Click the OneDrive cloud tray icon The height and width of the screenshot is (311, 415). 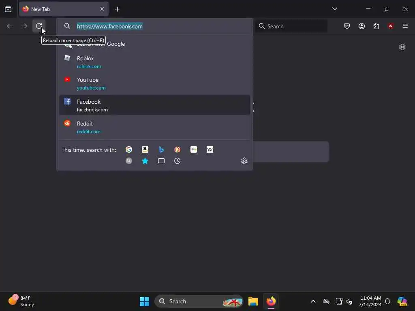click(326, 301)
